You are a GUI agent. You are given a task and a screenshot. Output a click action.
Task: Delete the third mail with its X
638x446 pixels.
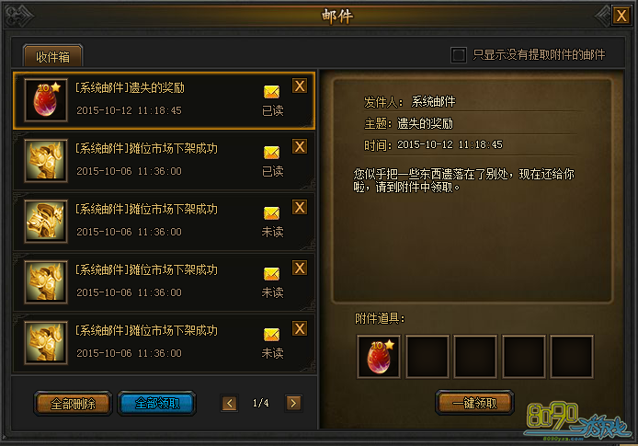(300, 207)
